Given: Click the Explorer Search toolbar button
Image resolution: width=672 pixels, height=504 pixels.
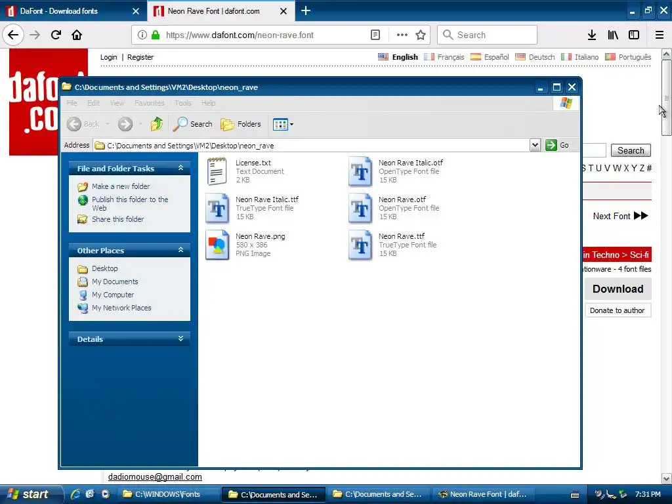Looking at the screenshot, I should click(x=192, y=124).
